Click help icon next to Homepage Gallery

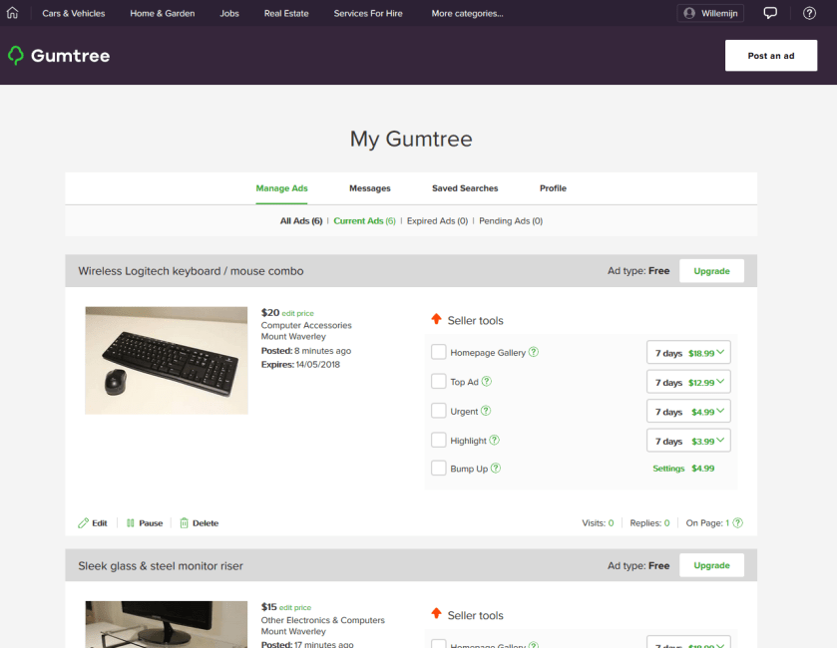[x=534, y=352]
